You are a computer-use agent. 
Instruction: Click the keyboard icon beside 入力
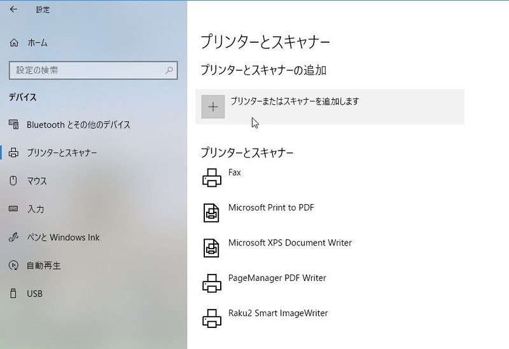click(x=13, y=209)
